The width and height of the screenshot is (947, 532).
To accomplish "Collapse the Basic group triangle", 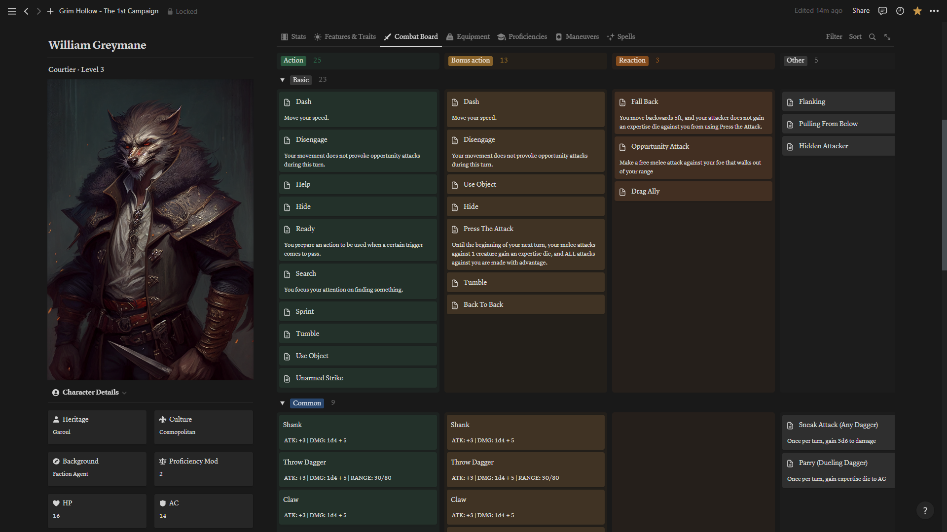I will click(282, 80).
